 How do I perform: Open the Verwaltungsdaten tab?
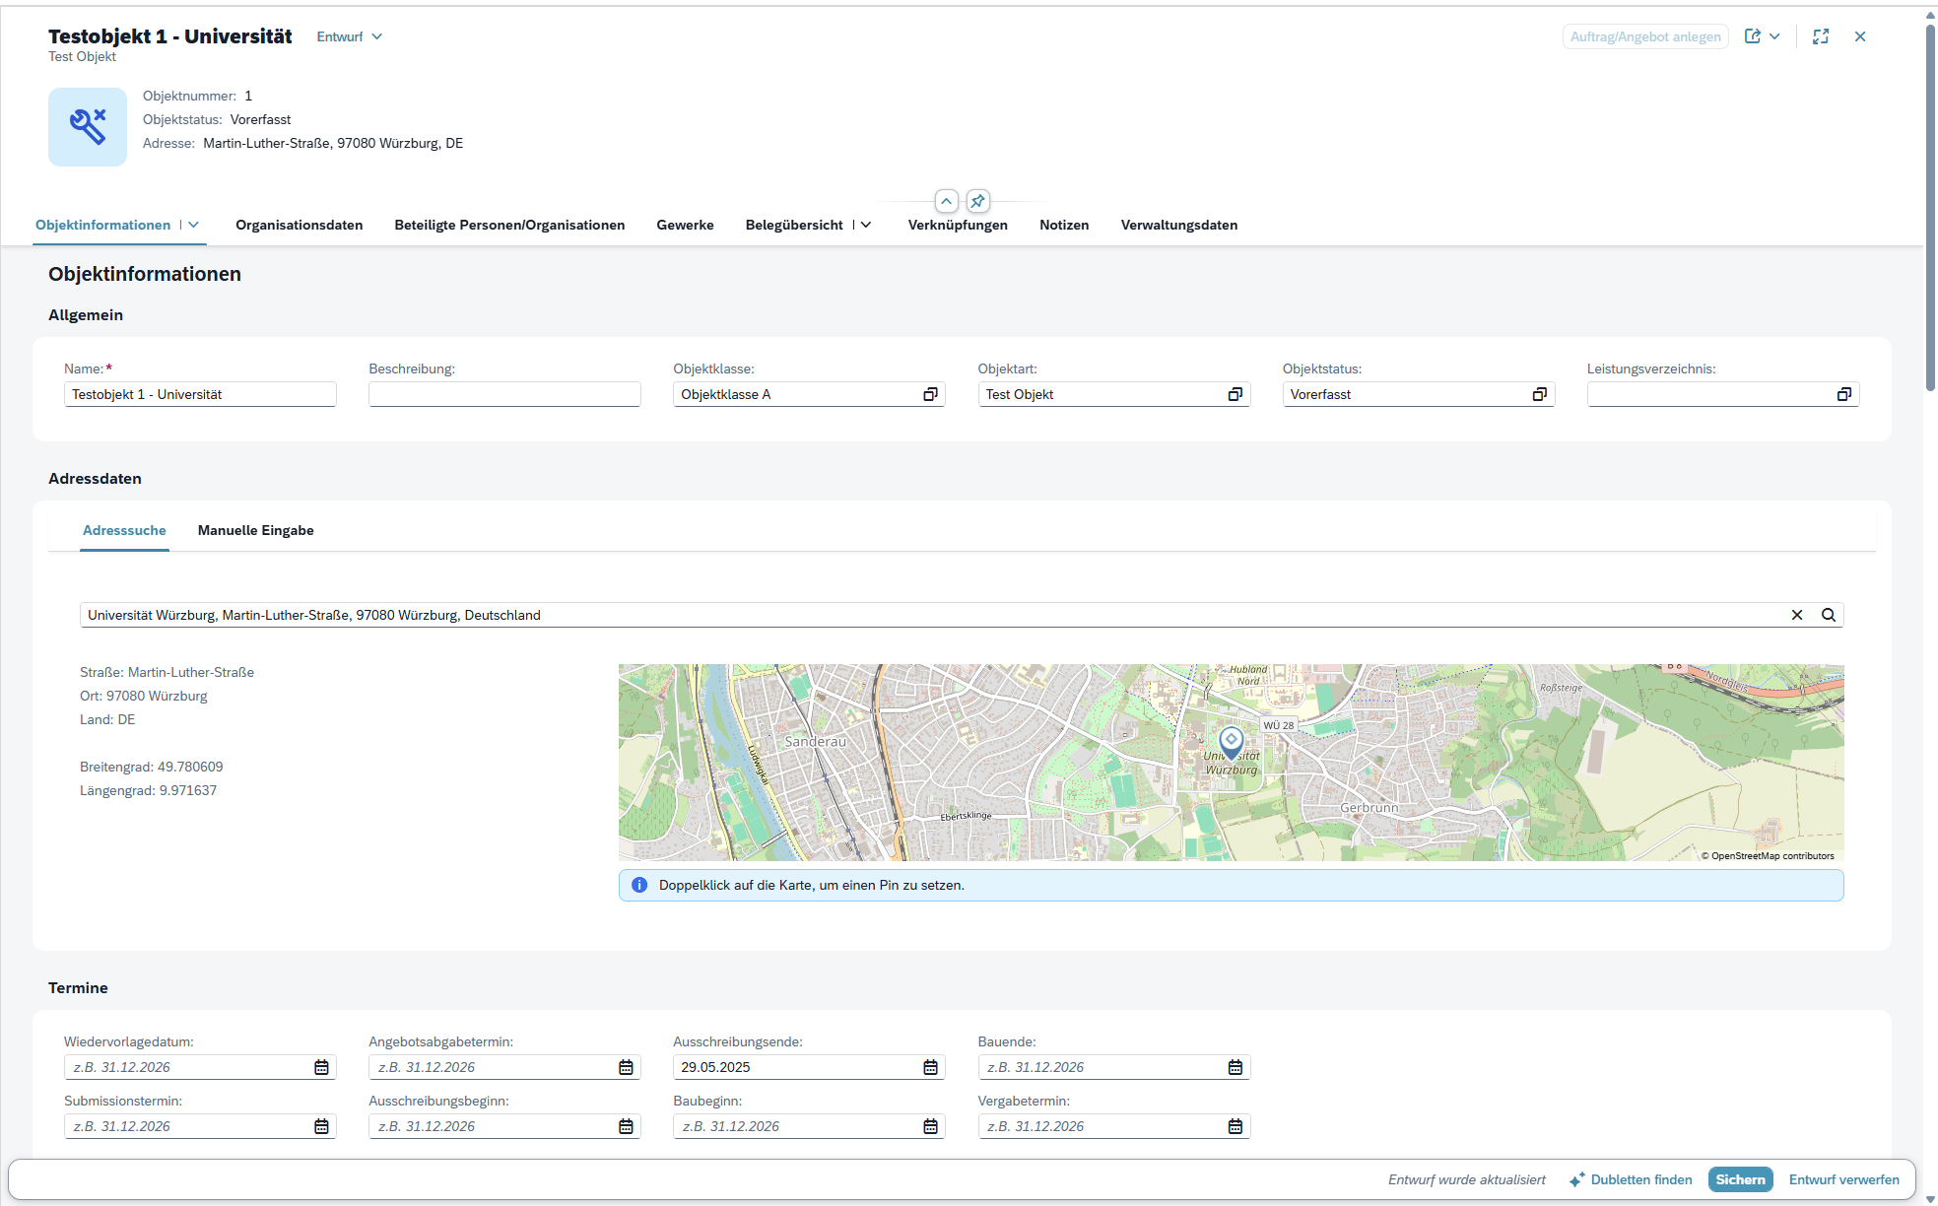pos(1179,225)
